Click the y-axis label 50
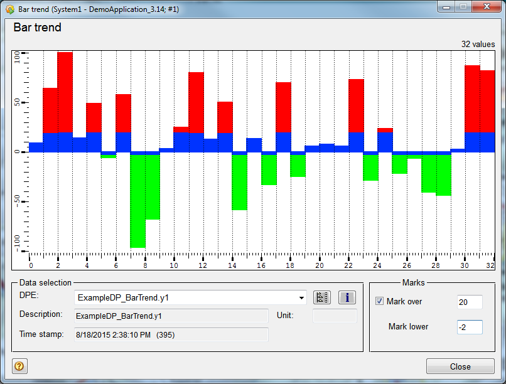Screen dimensions: 506x384 point(17,102)
